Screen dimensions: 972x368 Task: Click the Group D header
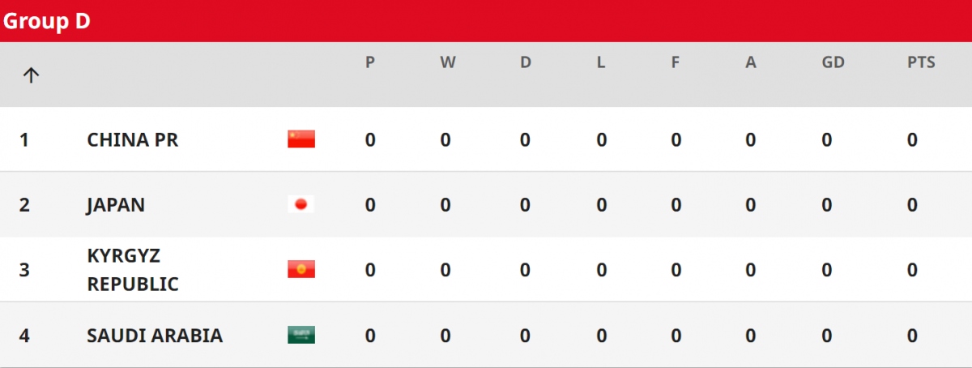point(46,21)
